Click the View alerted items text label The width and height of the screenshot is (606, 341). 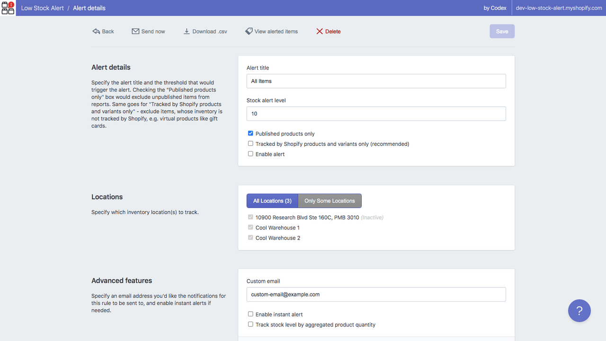coord(276,31)
